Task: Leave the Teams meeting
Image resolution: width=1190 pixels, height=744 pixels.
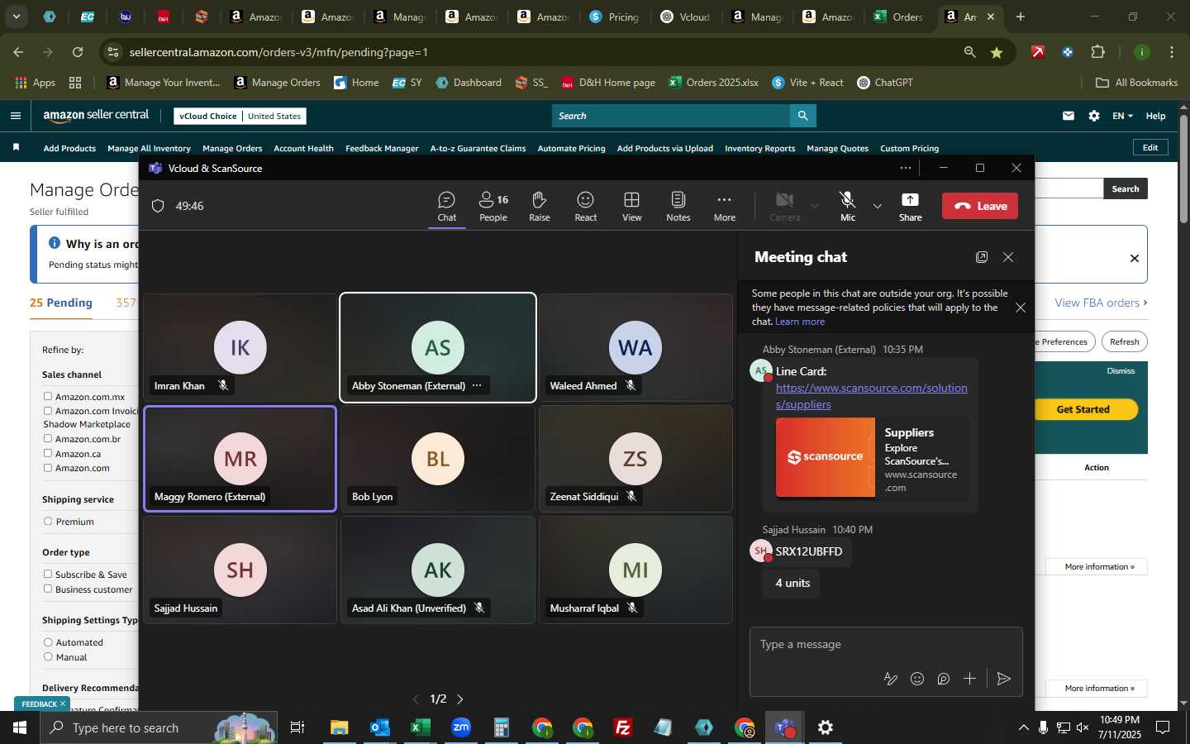Action: pyautogui.click(x=980, y=206)
